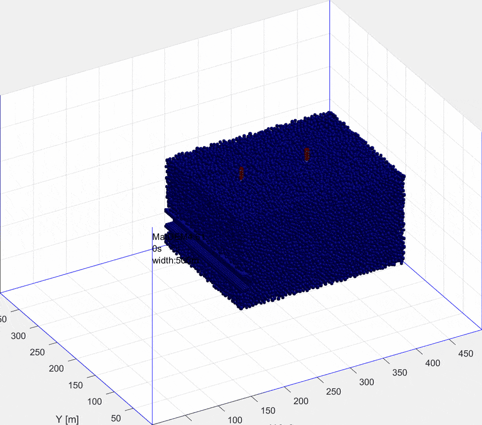Image resolution: width=482 pixels, height=425 pixels.
Task: Click the 0s time annotation text
Action: [157, 249]
